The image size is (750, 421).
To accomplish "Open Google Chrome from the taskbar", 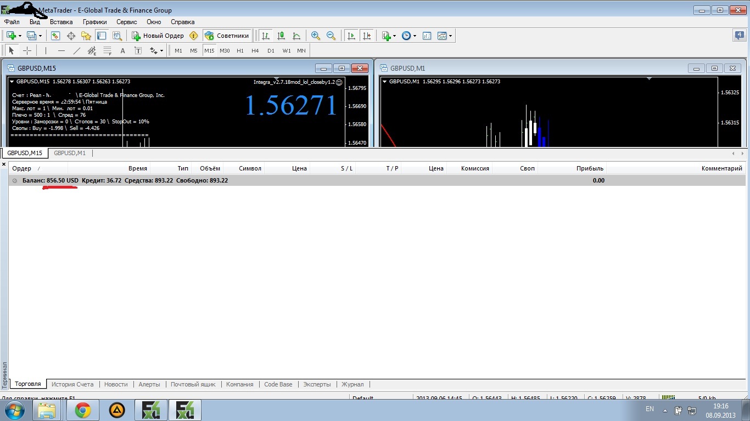I will (x=83, y=410).
